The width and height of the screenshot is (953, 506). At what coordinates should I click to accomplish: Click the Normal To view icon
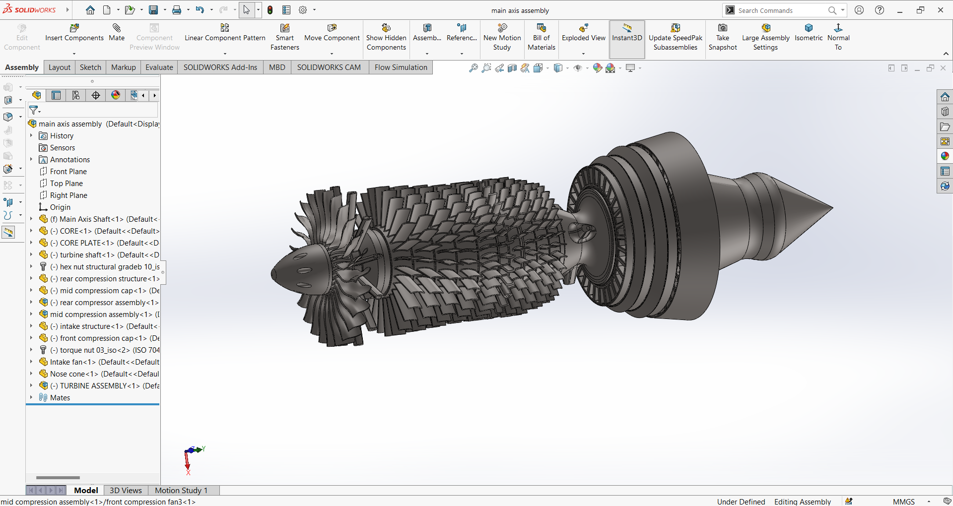pyautogui.click(x=838, y=28)
